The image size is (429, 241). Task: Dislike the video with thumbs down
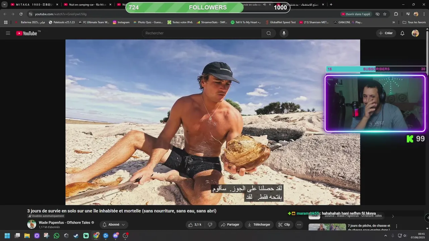[210, 225]
